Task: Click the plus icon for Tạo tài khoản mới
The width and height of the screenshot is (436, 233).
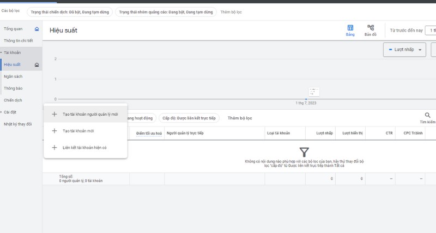Action: 54,131
